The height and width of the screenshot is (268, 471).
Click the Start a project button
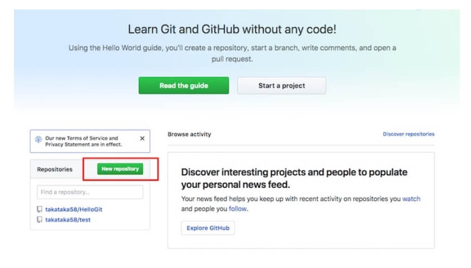[281, 86]
